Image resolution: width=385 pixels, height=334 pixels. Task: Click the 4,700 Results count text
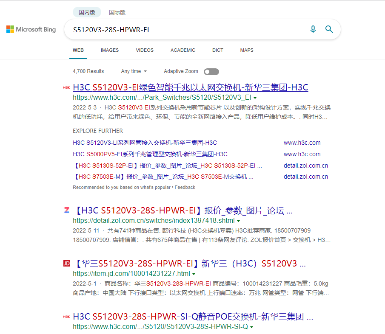[x=88, y=71]
